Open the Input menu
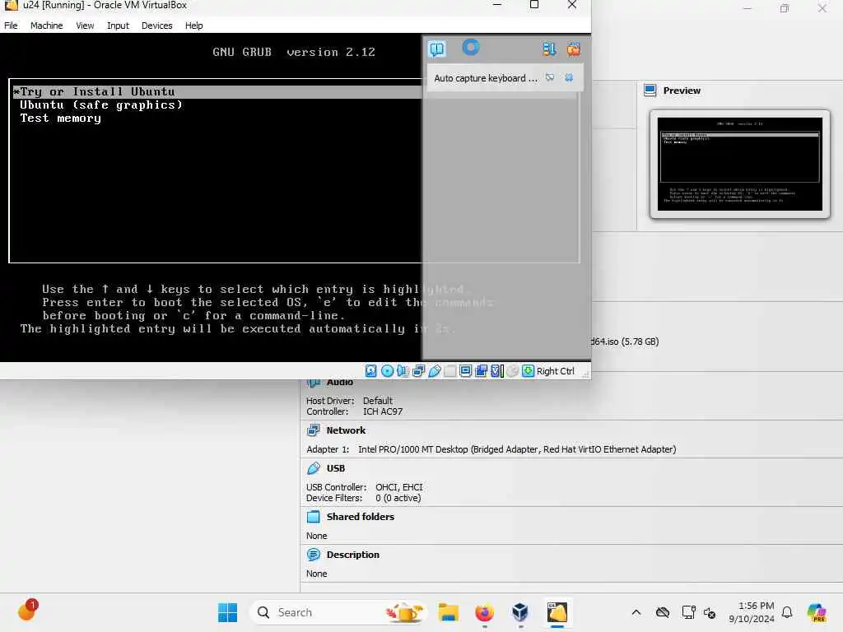Viewport: 843px width, 632px height. (x=118, y=26)
